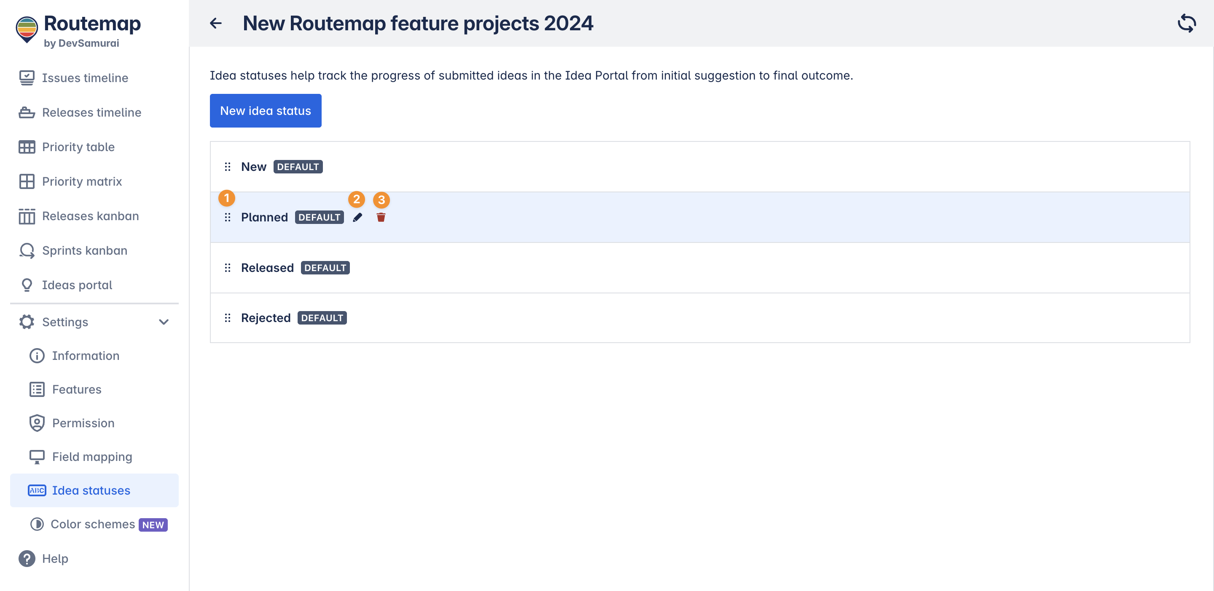
Task: Click the edit pencil icon for Planned status
Action: [358, 217]
